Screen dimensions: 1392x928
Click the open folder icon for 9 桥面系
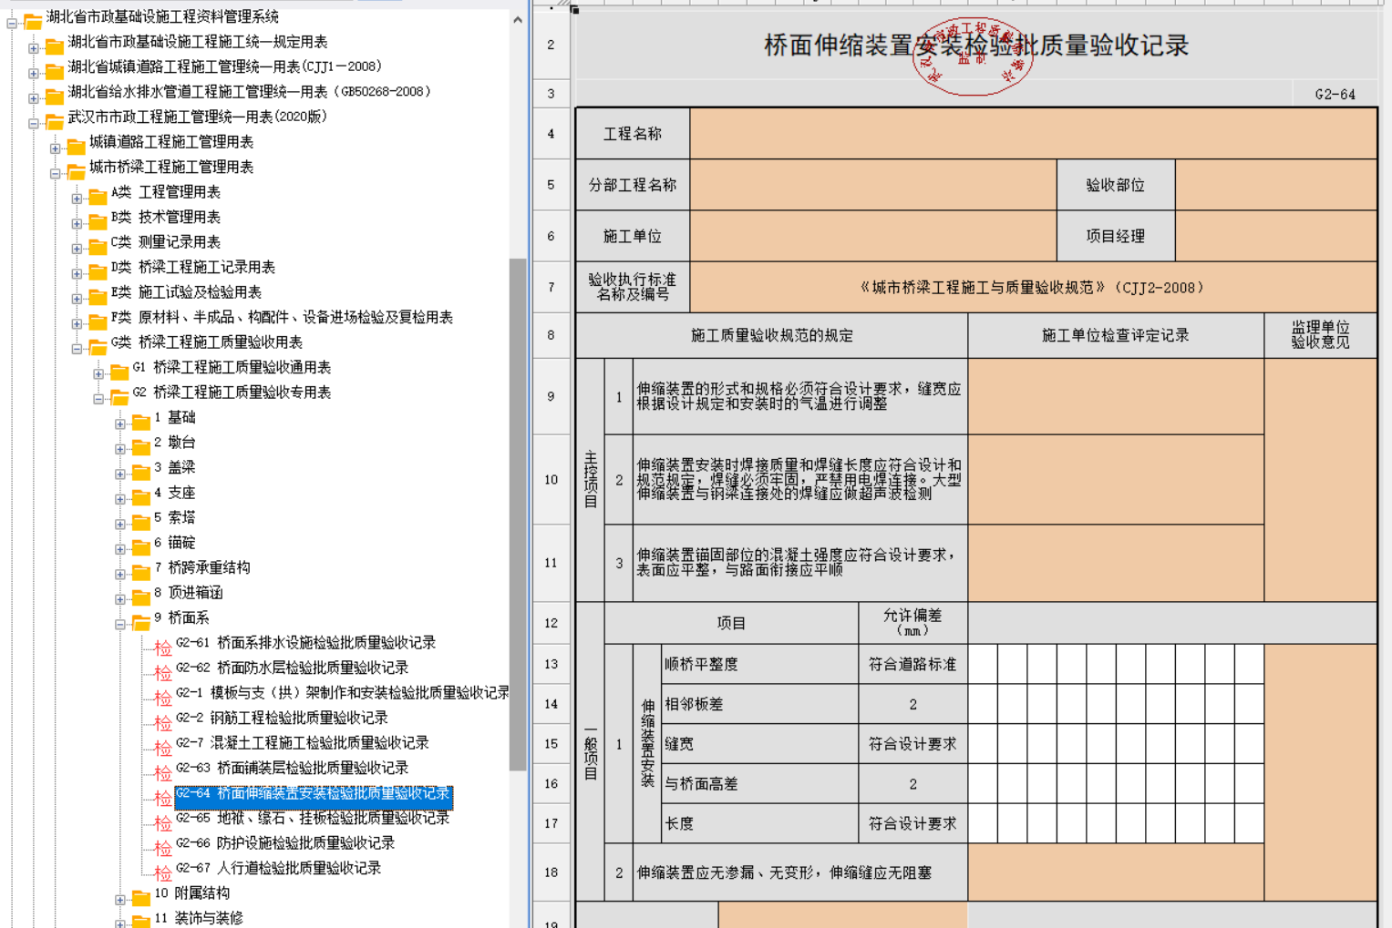(x=141, y=619)
